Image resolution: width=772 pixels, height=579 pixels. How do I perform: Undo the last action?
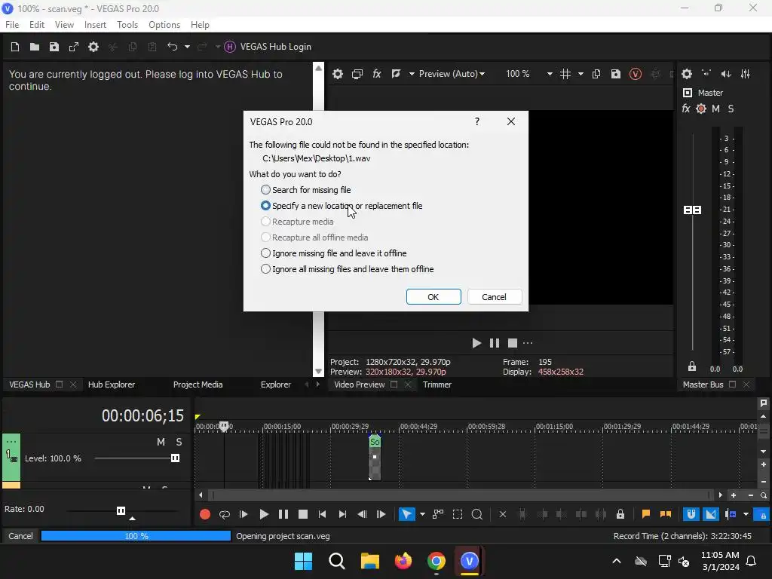[x=173, y=47]
